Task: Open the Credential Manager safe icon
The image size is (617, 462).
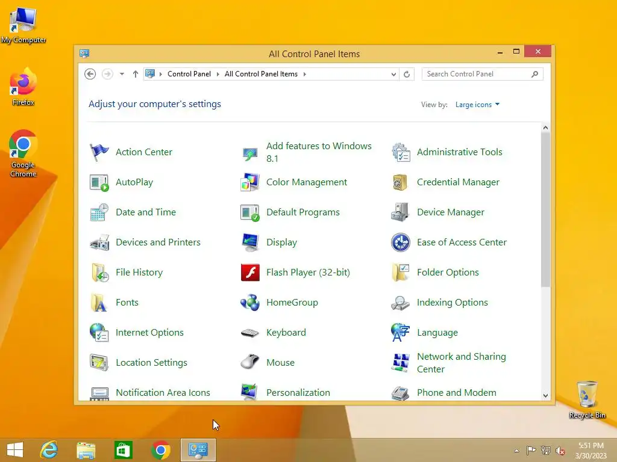Action: click(x=401, y=182)
